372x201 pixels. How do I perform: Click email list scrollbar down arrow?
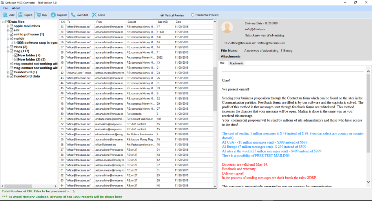coord(215,187)
